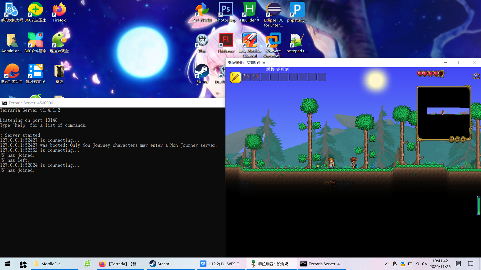The height and width of the screenshot is (270, 481).
Task: Click the red-haired Guide NPC
Action: tap(353, 162)
